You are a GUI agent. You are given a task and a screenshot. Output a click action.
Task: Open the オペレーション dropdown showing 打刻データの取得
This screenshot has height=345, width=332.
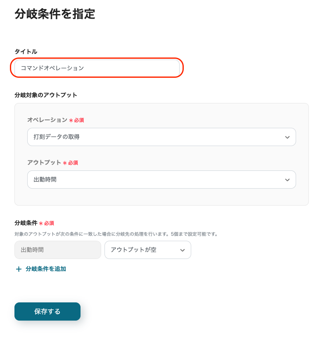click(157, 137)
